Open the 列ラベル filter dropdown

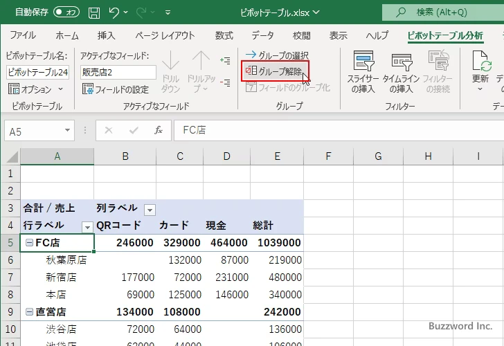(x=150, y=210)
